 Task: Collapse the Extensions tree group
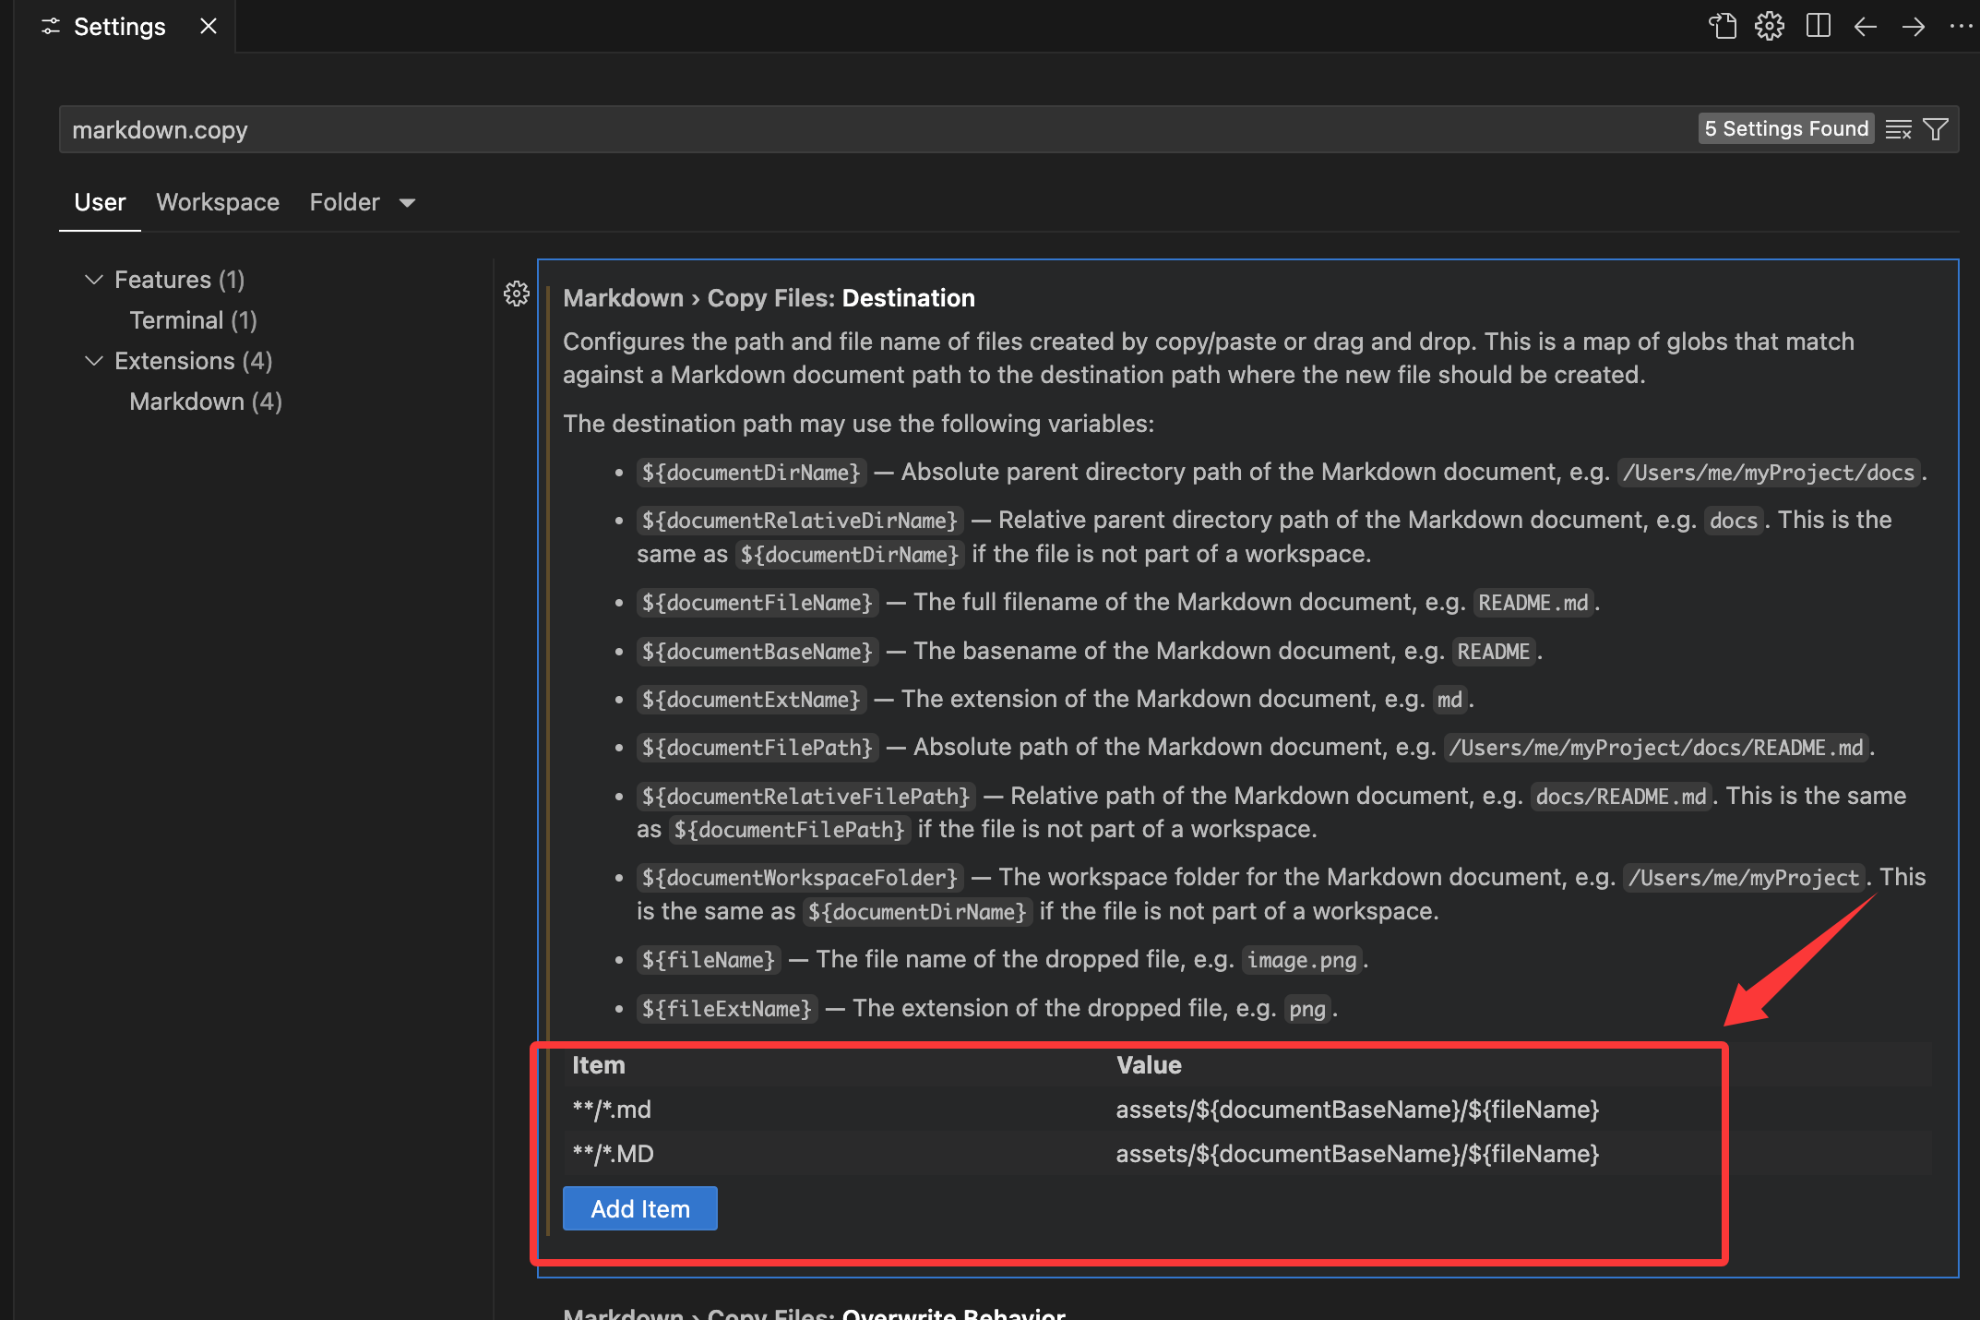[x=93, y=360]
